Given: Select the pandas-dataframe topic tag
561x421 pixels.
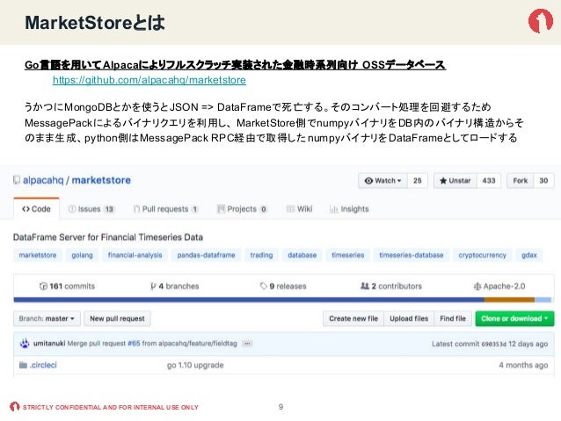Looking at the screenshot, I should click(206, 255).
